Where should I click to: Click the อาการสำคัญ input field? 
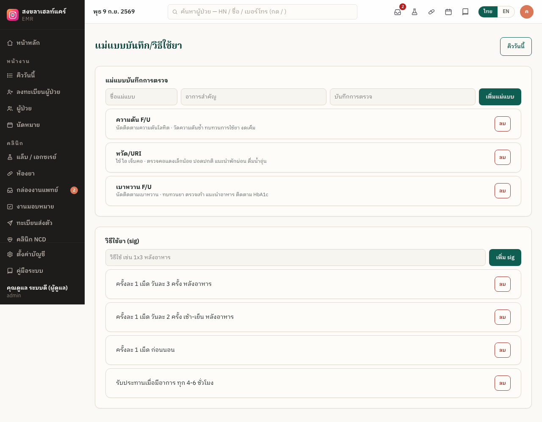[x=254, y=97]
